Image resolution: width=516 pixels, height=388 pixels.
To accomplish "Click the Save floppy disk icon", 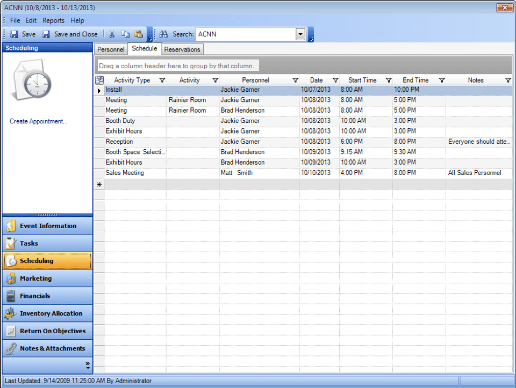I will pos(14,34).
